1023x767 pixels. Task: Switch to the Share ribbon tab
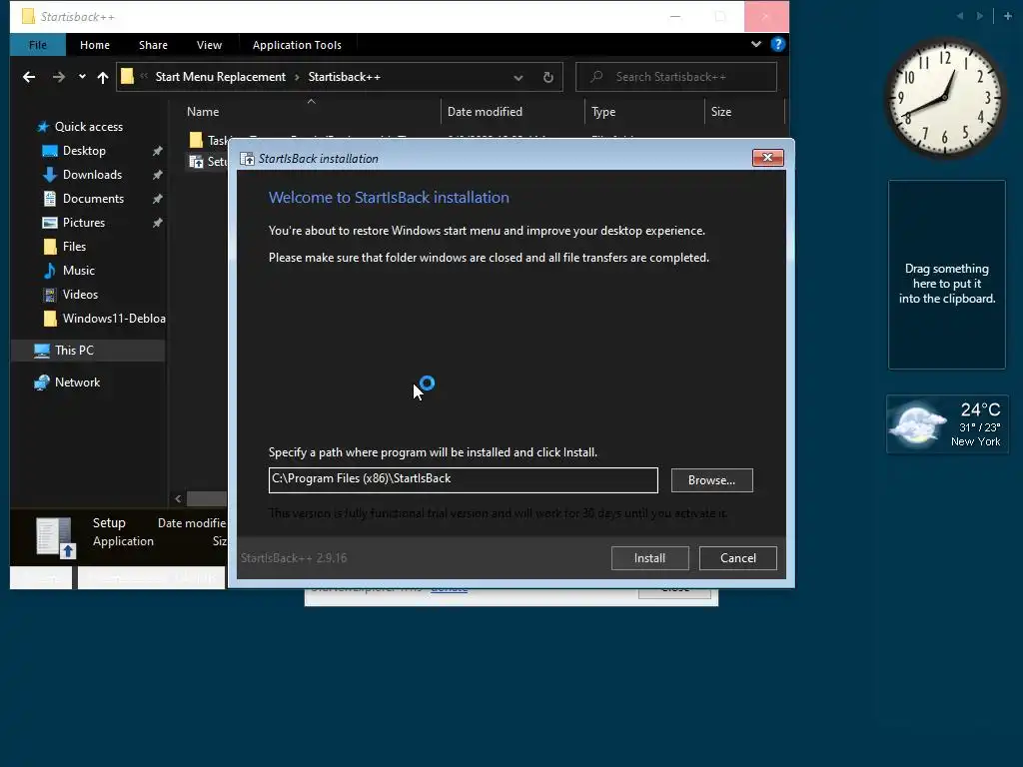[153, 45]
